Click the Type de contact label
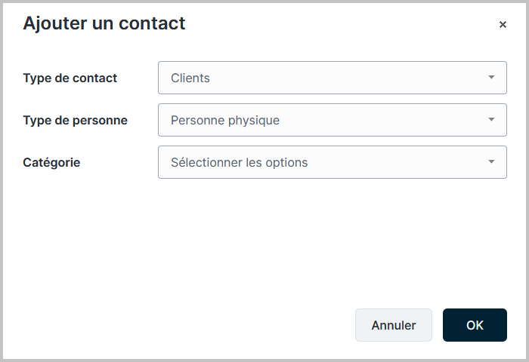This screenshot has height=362, width=529. tap(70, 78)
